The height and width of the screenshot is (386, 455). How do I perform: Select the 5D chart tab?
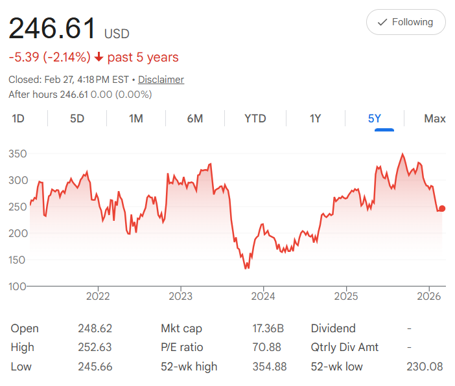[x=77, y=119]
